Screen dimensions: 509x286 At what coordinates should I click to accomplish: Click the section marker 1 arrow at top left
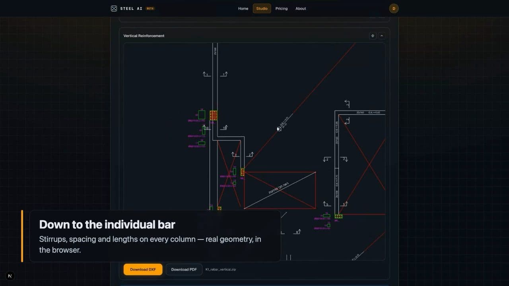[x=206, y=74]
